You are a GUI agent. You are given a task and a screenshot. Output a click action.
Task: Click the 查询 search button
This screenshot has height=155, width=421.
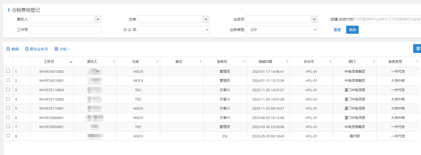pyautogui.click(x=352, y=30)
